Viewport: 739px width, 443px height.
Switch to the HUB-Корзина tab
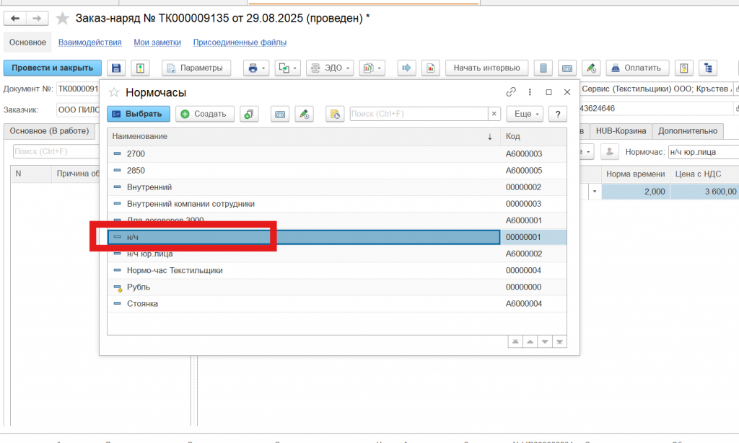[621, 130]
